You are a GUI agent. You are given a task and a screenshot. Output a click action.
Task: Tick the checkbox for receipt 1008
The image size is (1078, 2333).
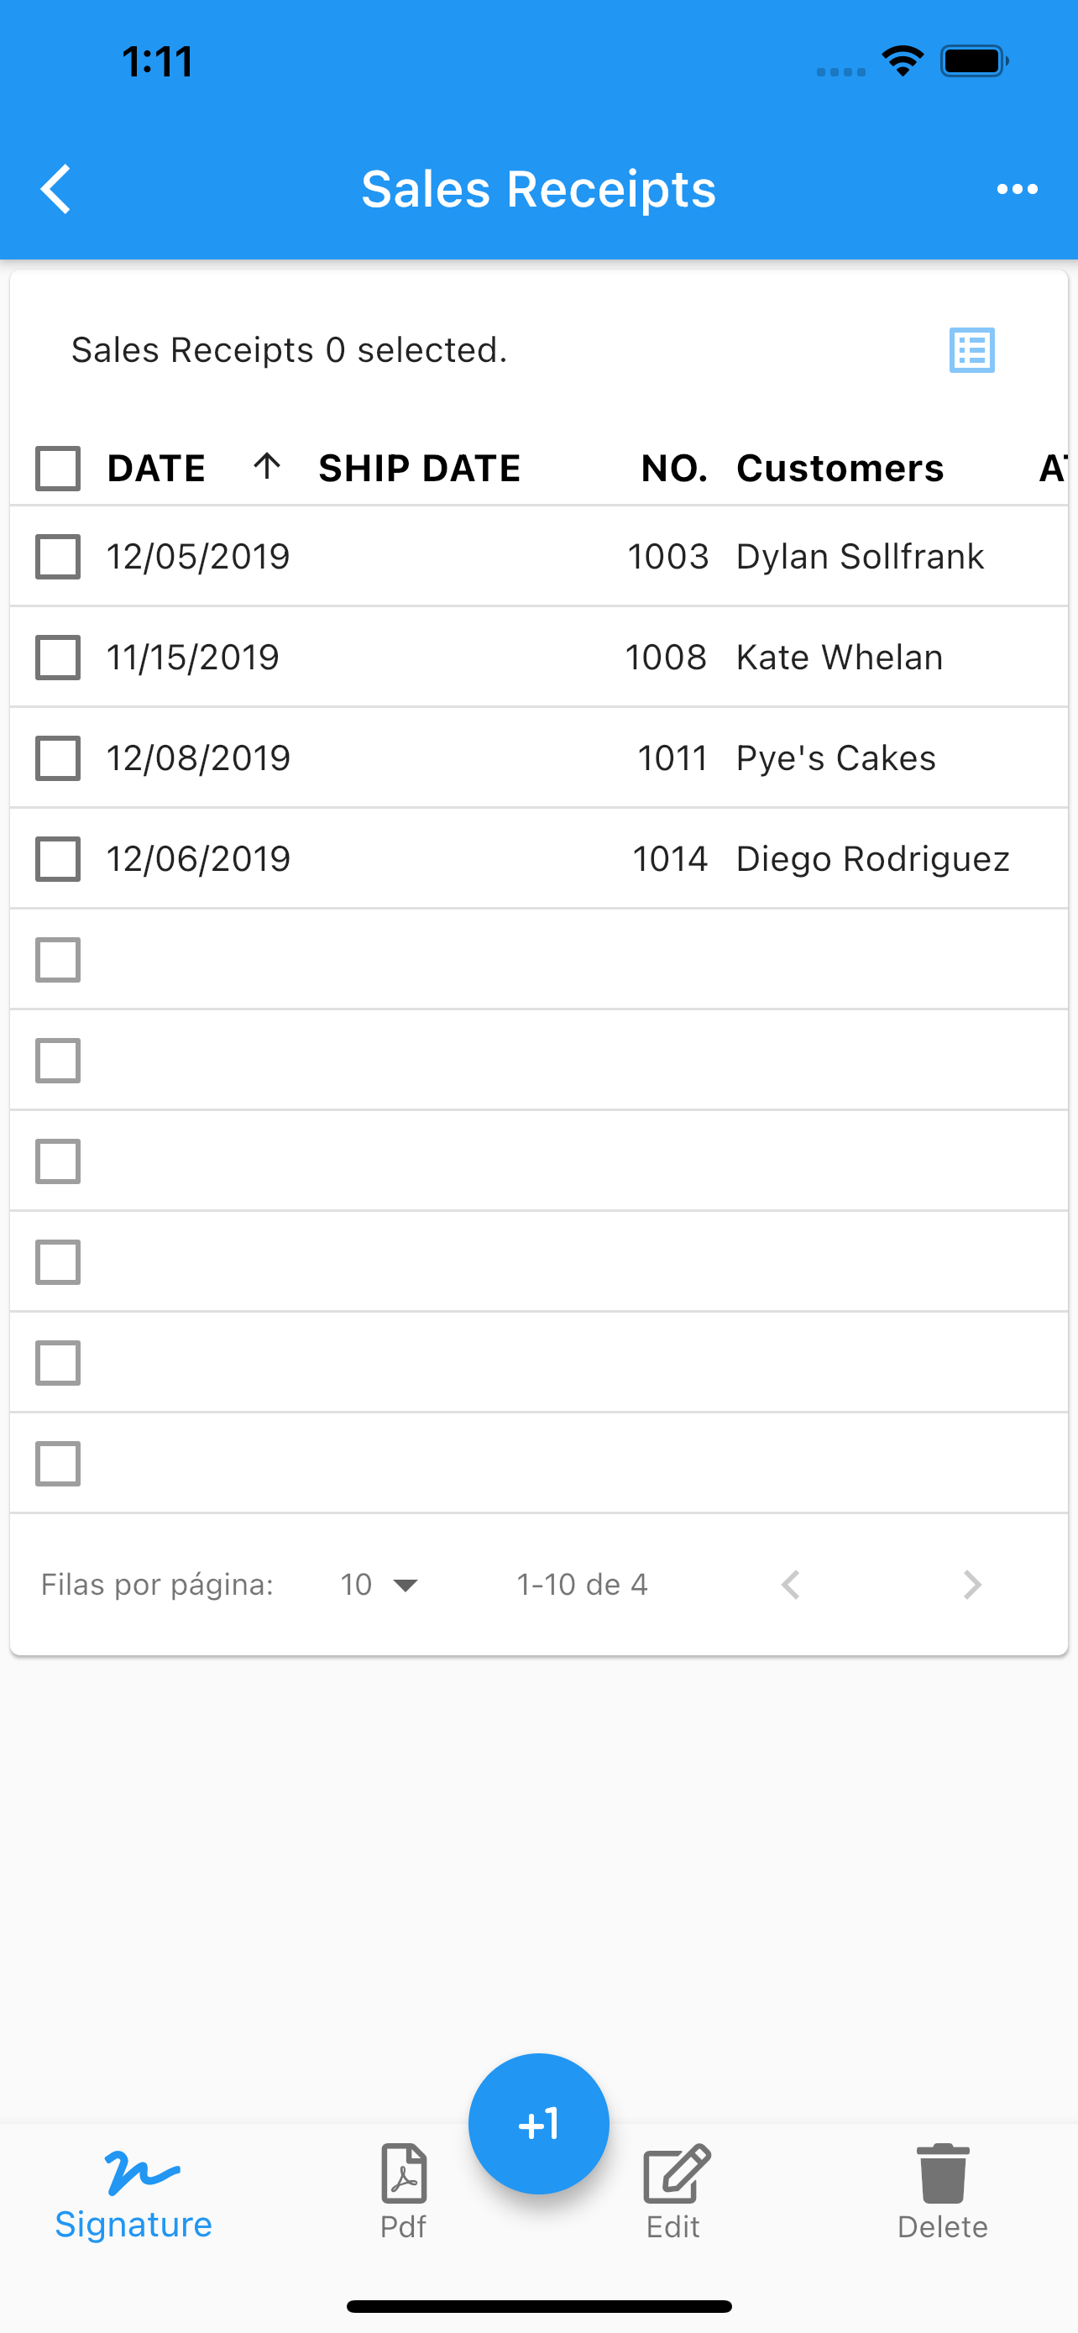click(58, 657)
